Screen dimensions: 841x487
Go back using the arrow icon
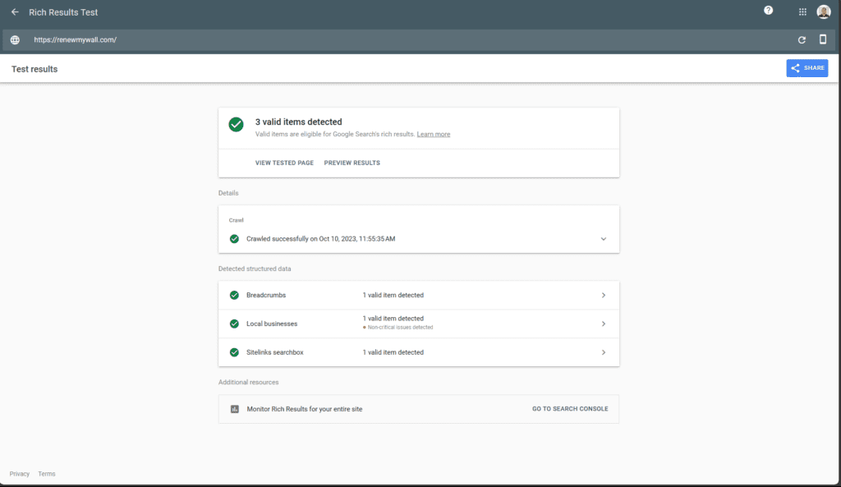[15, 11]
